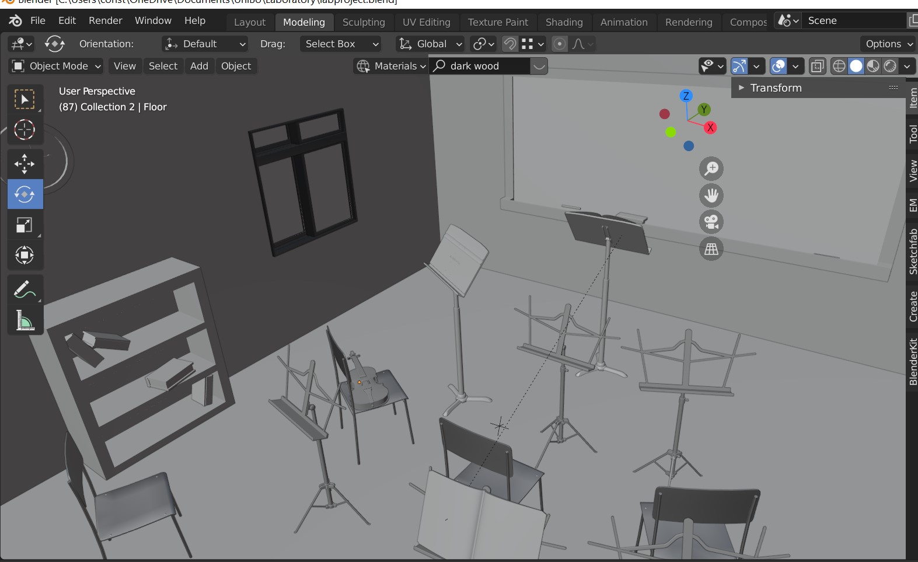Open the Options button
The width and height of the screenshot is (918, 562).
coord(888,44)
